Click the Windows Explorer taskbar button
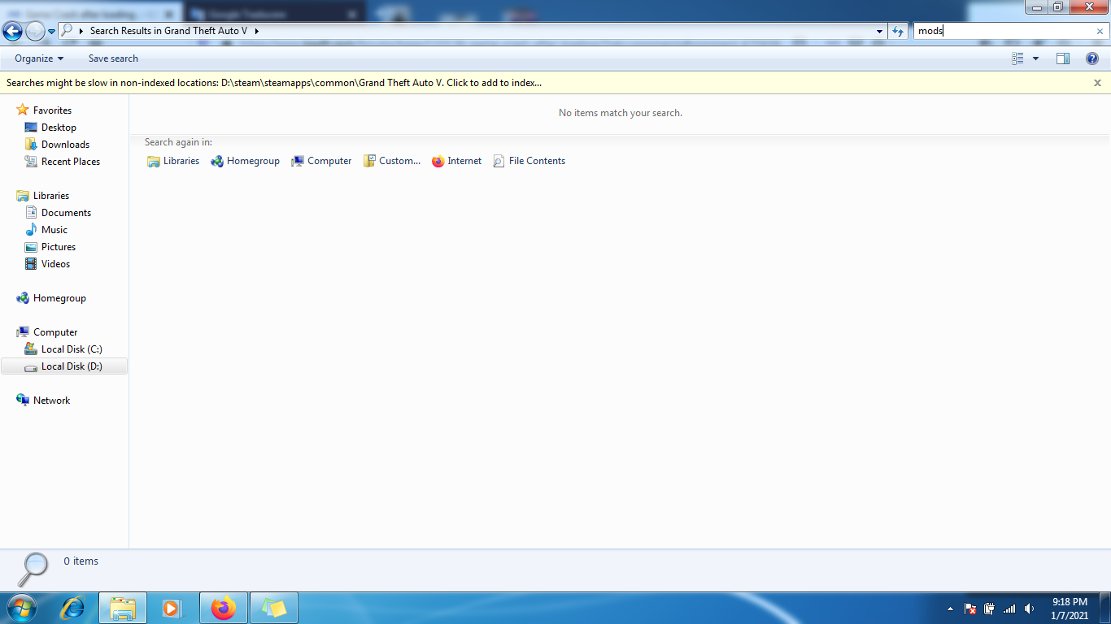 coord(123,608)
